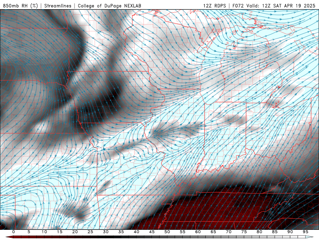The height and width of the screenshot is (239, 319).
Task: Select the '20' colorbar scale label
Action: 75,232
